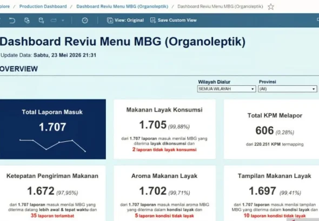Mark the dashboard as favorite with the star
This screenshot has width=319, height=221.
(271, 6)
